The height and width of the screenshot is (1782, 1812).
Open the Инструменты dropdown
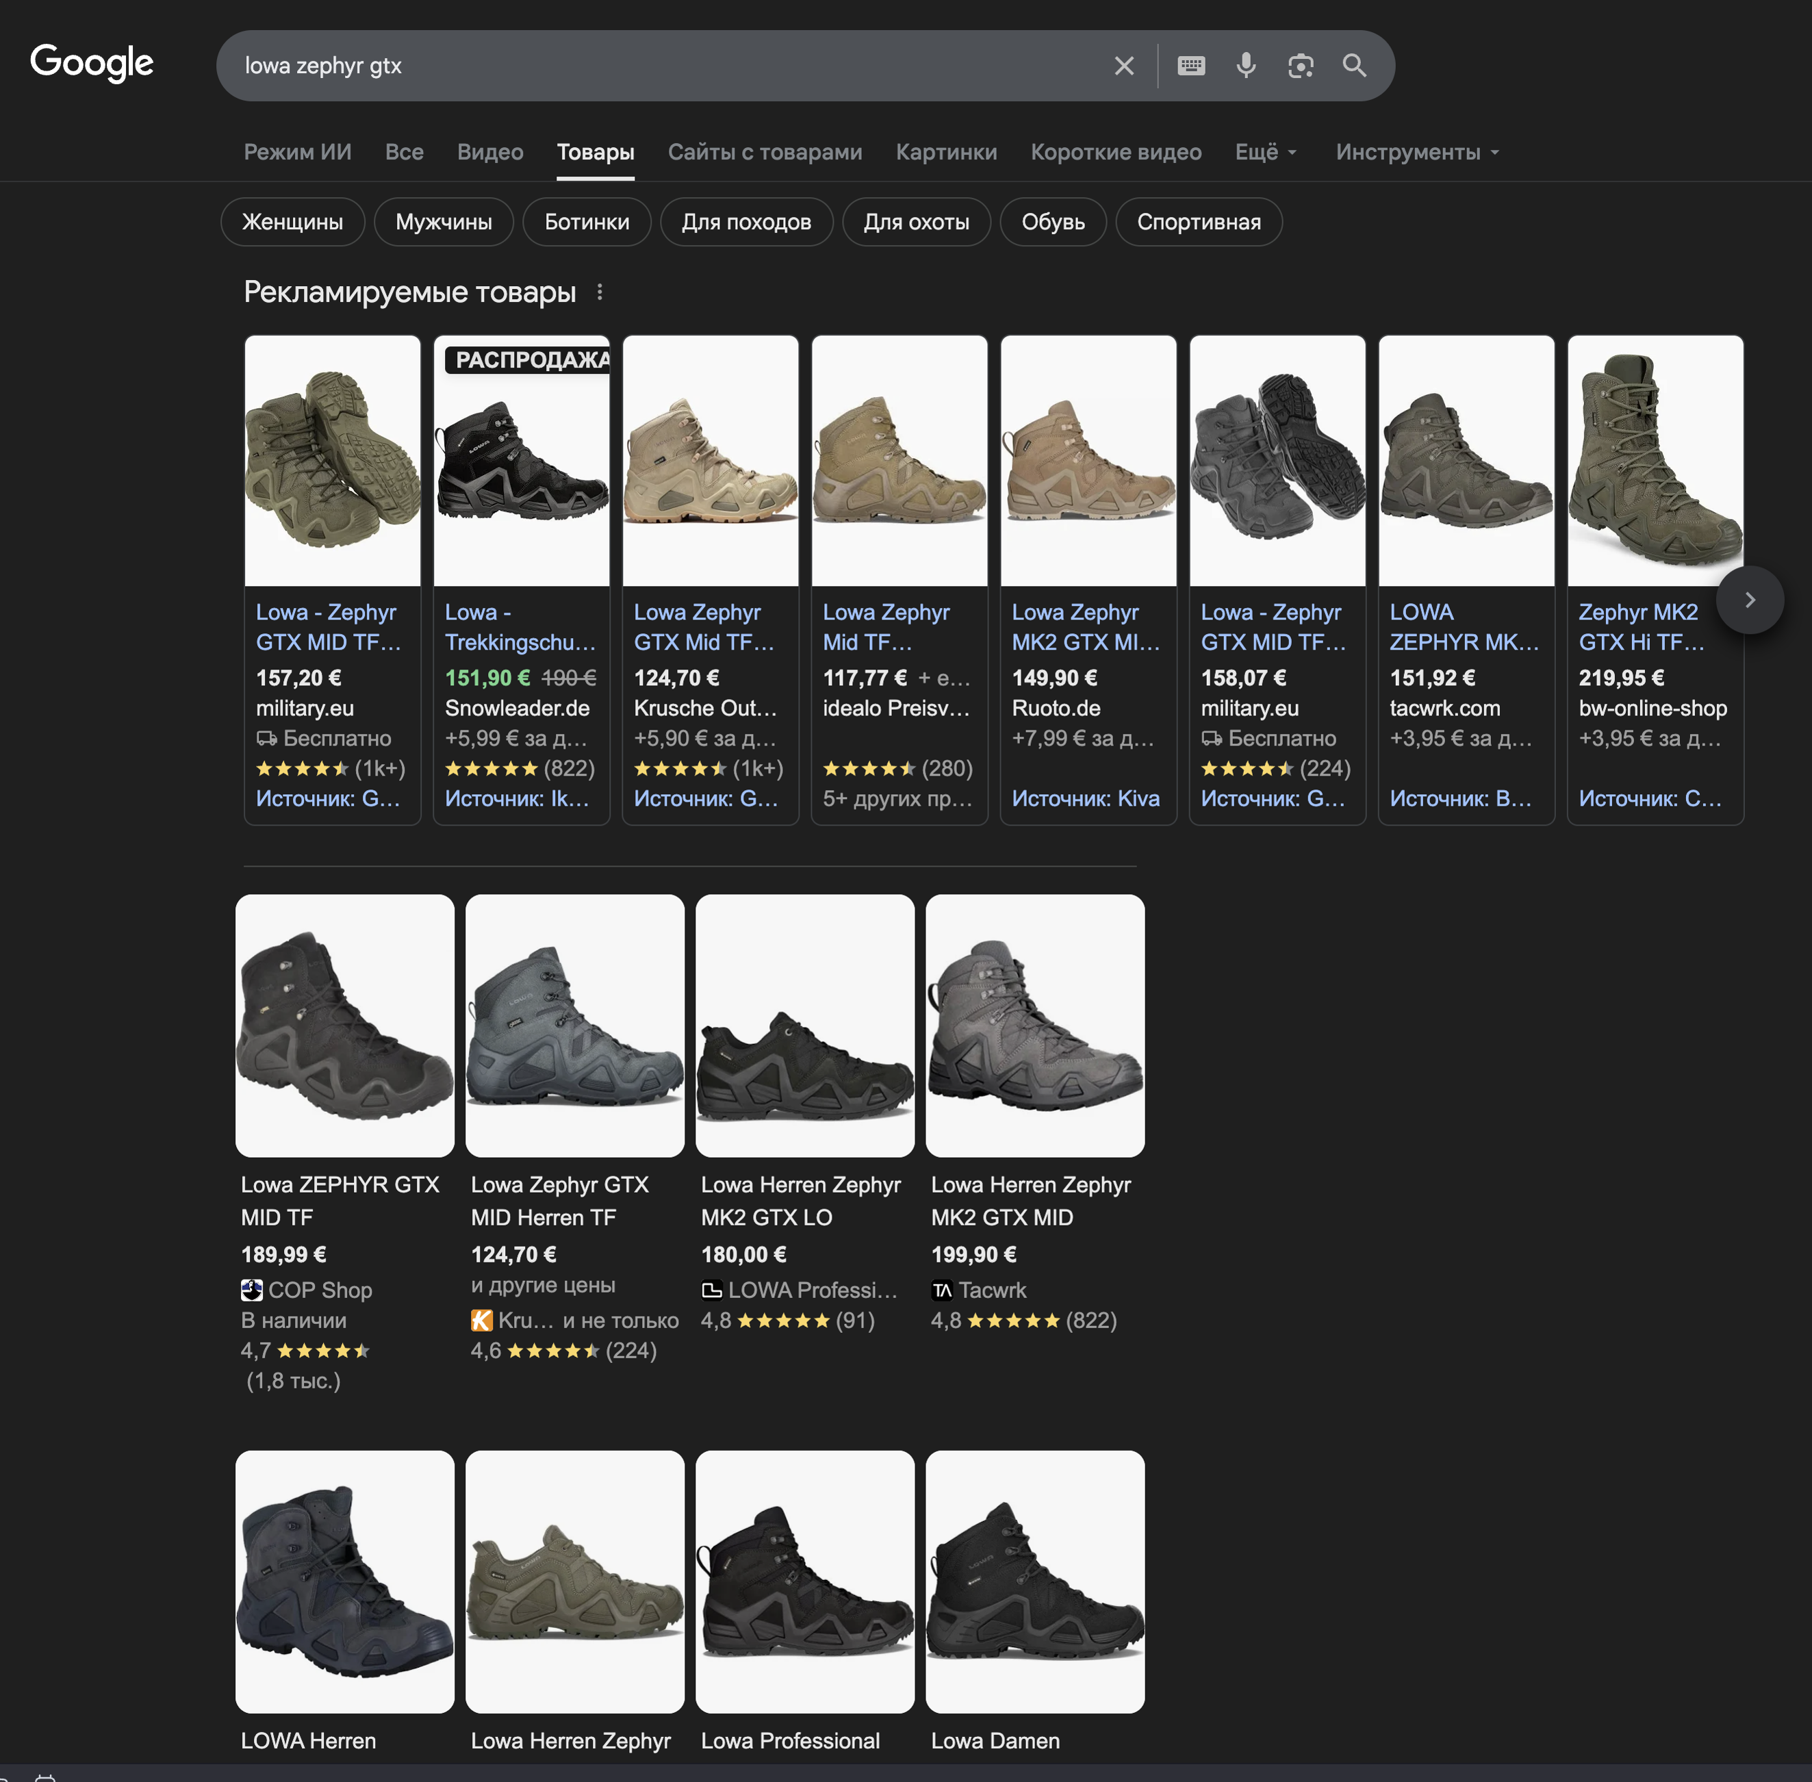1416,151
